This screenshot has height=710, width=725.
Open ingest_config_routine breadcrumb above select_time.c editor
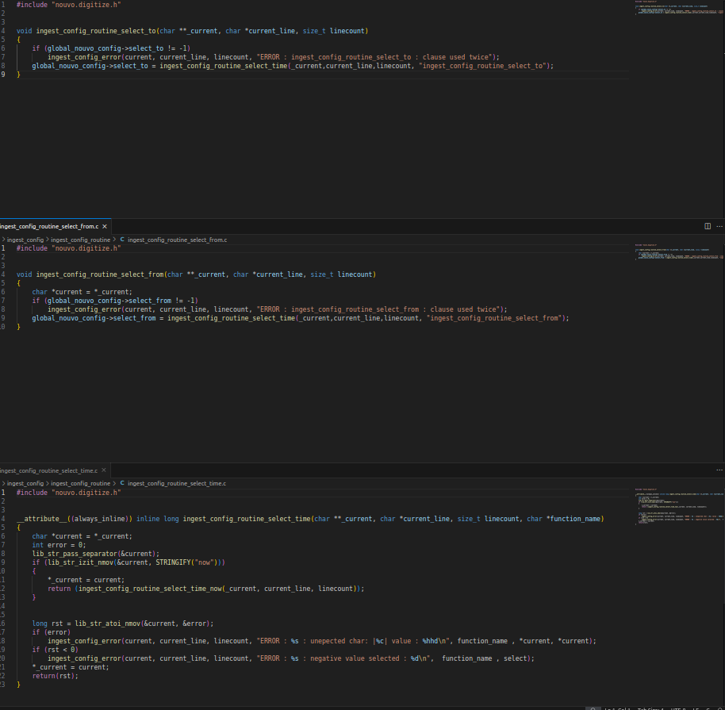pyautogui.click(x=80, y=483)
